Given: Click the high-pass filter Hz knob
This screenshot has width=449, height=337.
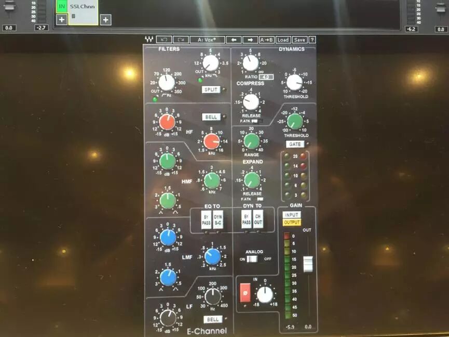Looking at the screenshot, I should pos(167,83).
